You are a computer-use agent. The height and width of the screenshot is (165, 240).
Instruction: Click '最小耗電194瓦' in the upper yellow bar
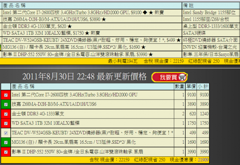[x=123, y=61]
